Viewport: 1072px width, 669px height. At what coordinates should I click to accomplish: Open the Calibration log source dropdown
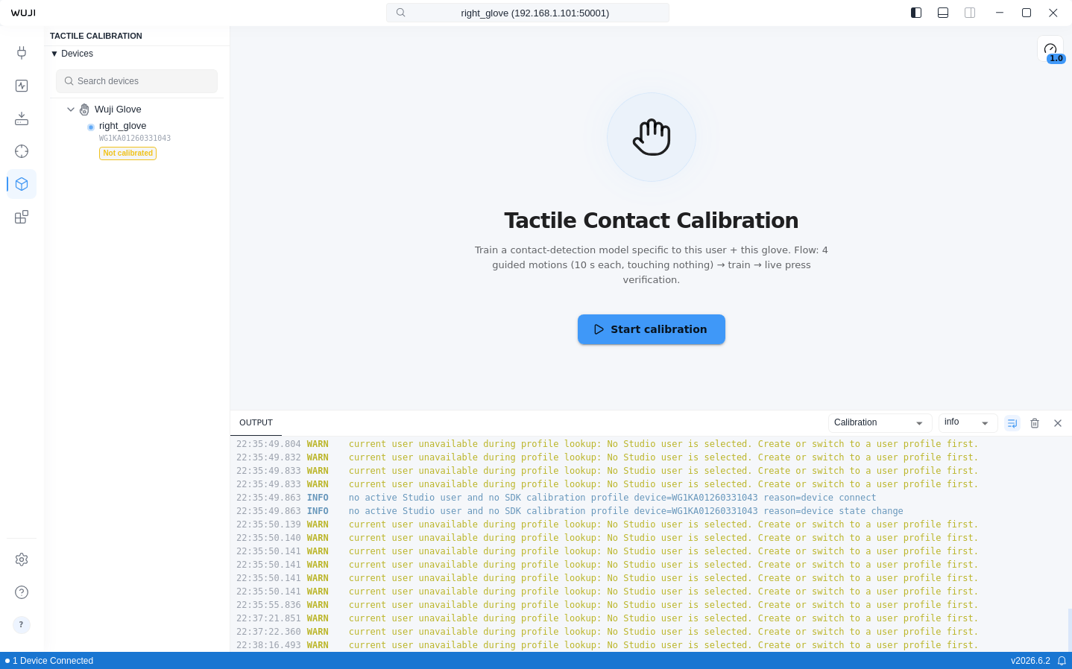880,422
